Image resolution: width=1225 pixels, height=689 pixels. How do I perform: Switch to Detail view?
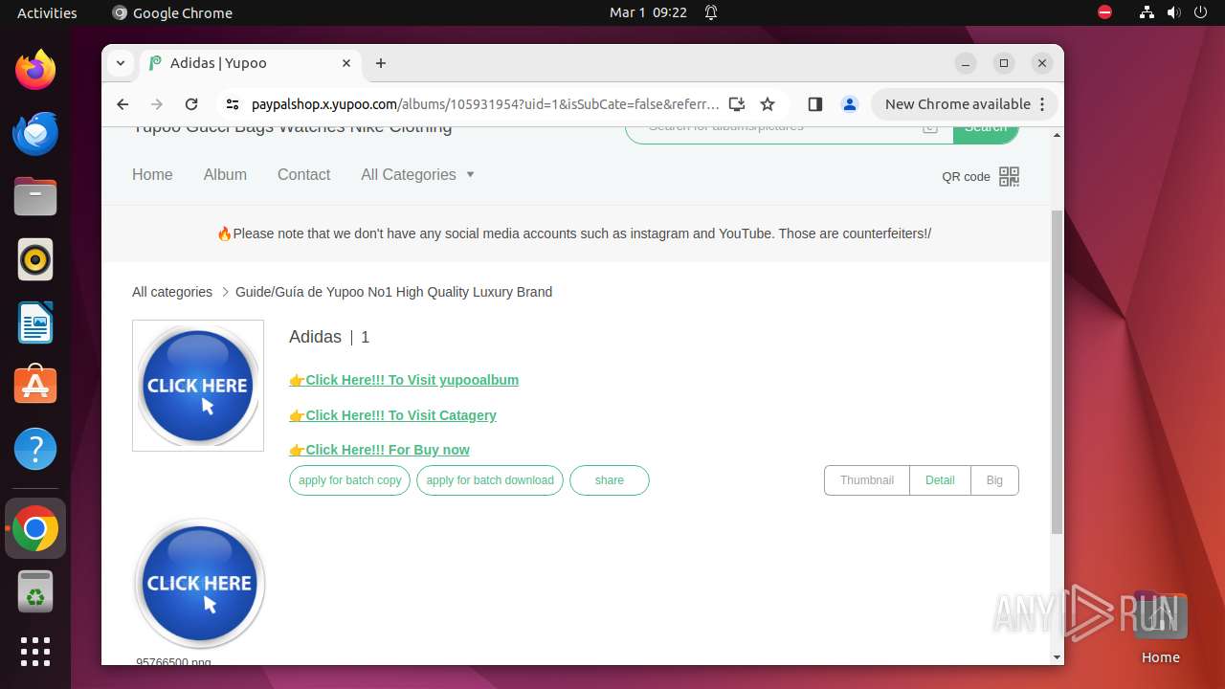click(940, 480)
